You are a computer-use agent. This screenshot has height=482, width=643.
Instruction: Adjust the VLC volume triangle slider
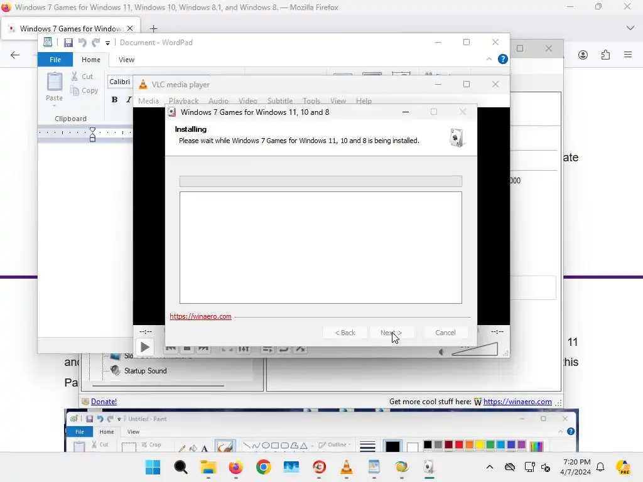pos(475,349)
